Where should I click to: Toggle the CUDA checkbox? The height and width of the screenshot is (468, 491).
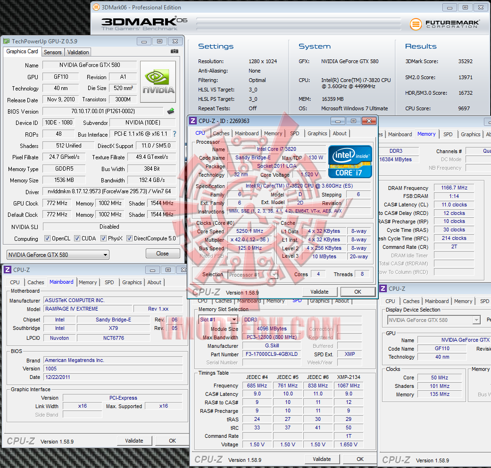click(77, 238)
